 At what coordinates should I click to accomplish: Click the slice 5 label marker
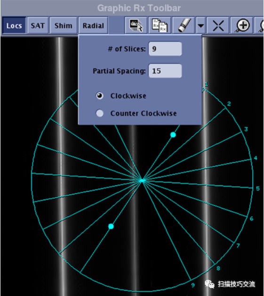tap(258, 189)
